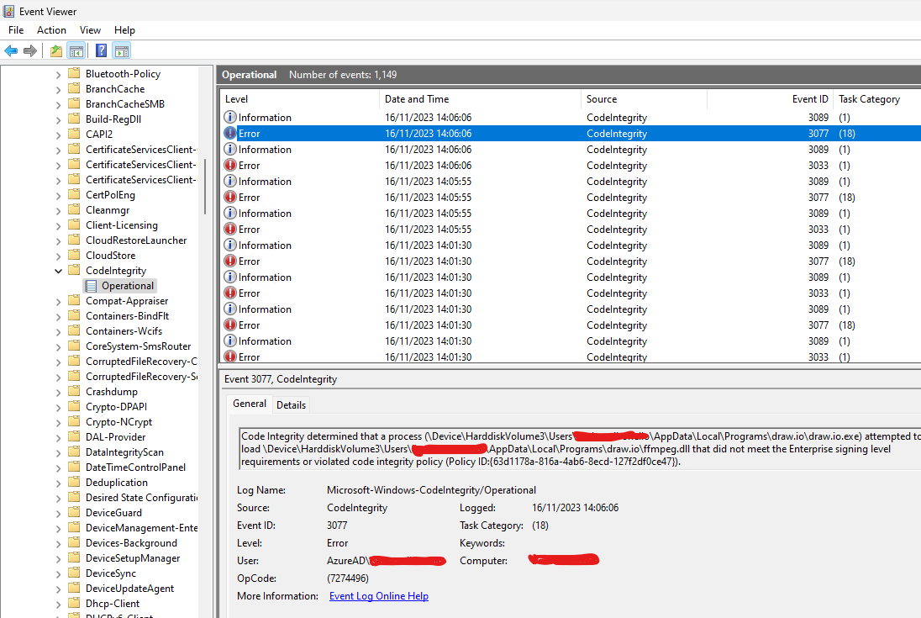Switch to the Details tab
The image size is (921, 618).
pyautogui.click(x=291, y=404)
